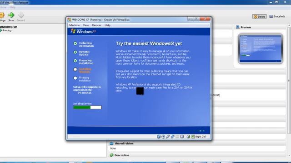Image resolution: width=291 pixels, height=163 pixels.
Task: Click the Preparing installation step bullet
Action: pyautogui.click(x=75, y=61)
